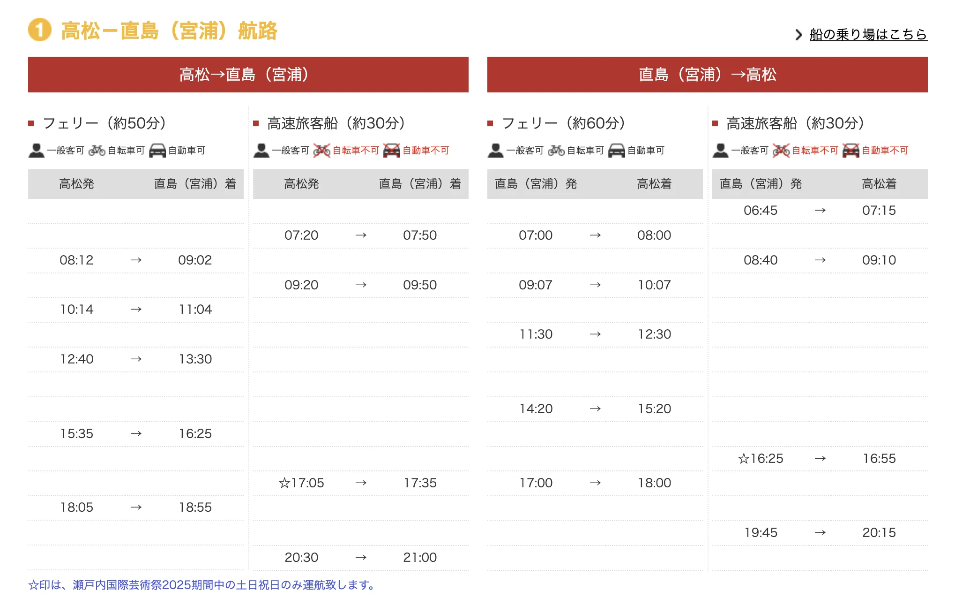The height and width of the screenshot is (606, 955).
Task: Click crossed-out bicycle icon in Naoshima-departure high-speed section
Action: (781, 151)
